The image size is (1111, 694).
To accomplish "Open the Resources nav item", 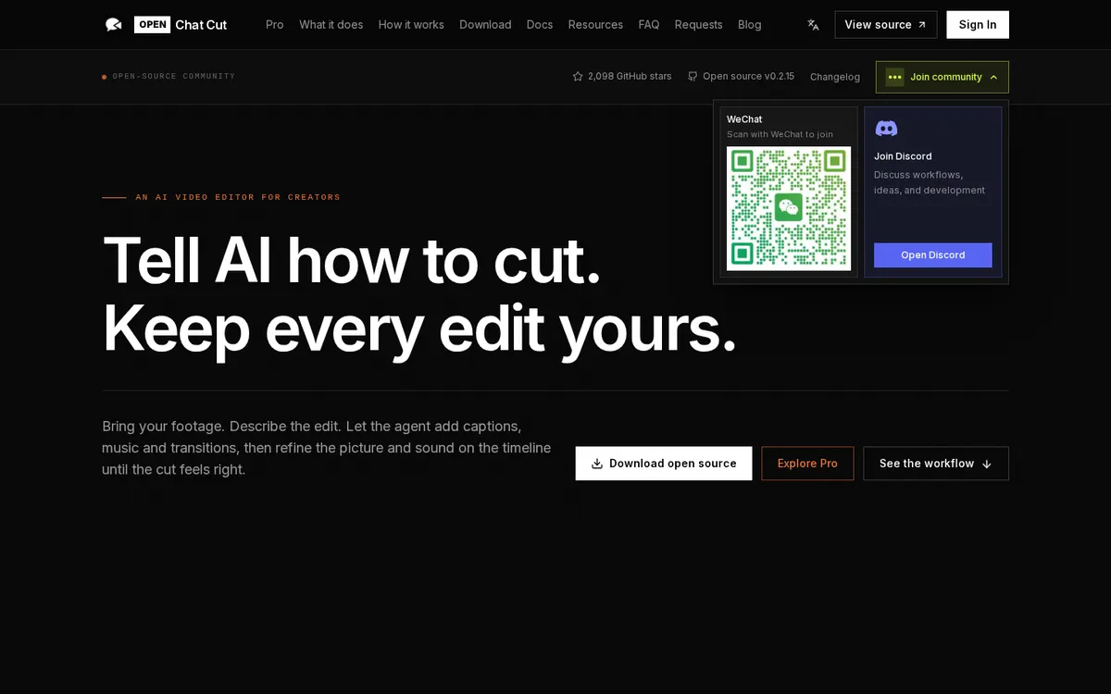I will tap(595, 25).
